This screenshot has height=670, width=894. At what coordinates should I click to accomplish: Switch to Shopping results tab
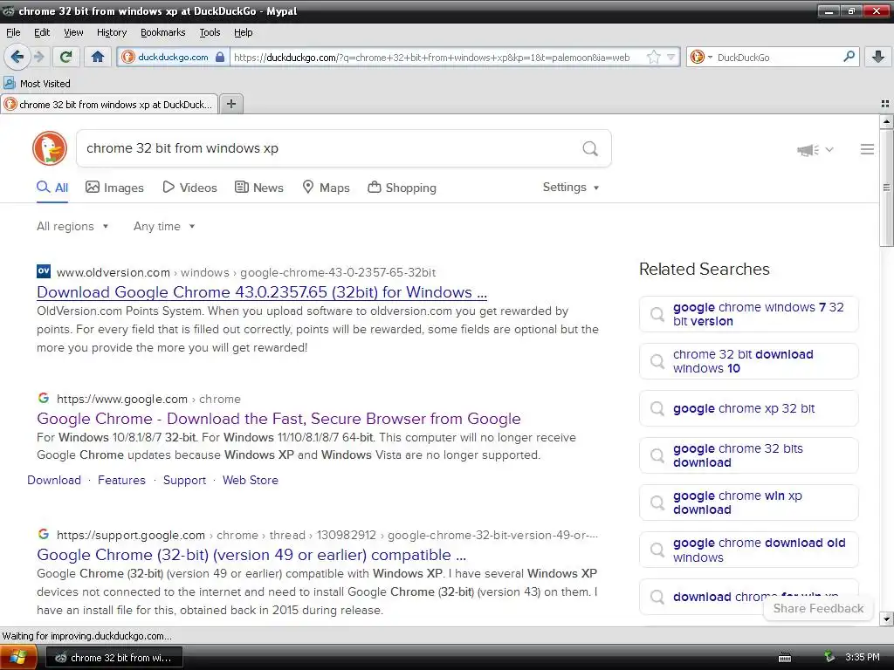pos(402,188)
